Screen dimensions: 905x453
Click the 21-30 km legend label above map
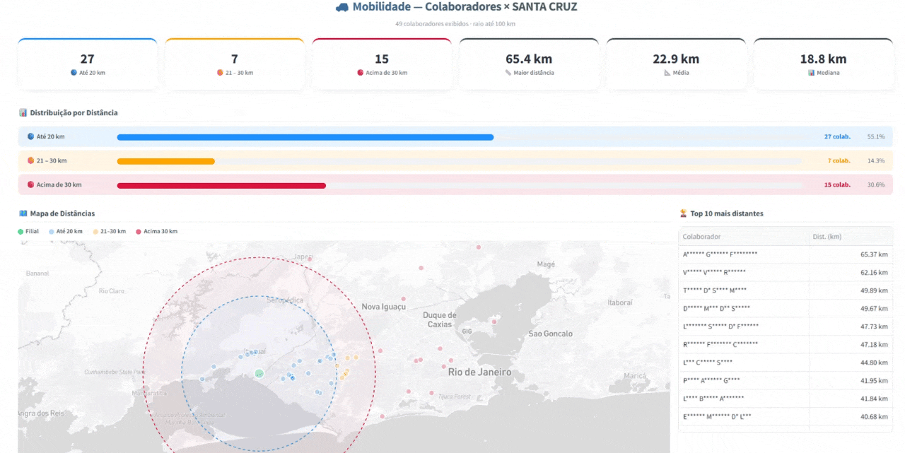[x=113, y=232]
